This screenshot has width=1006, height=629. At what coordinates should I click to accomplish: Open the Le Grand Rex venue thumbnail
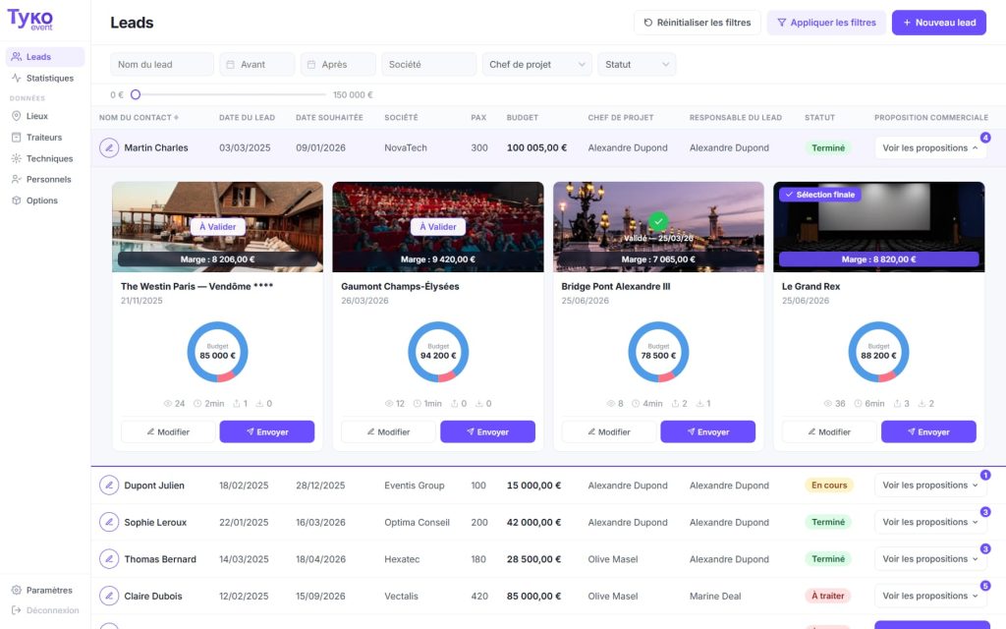click(x=878, y=227)
